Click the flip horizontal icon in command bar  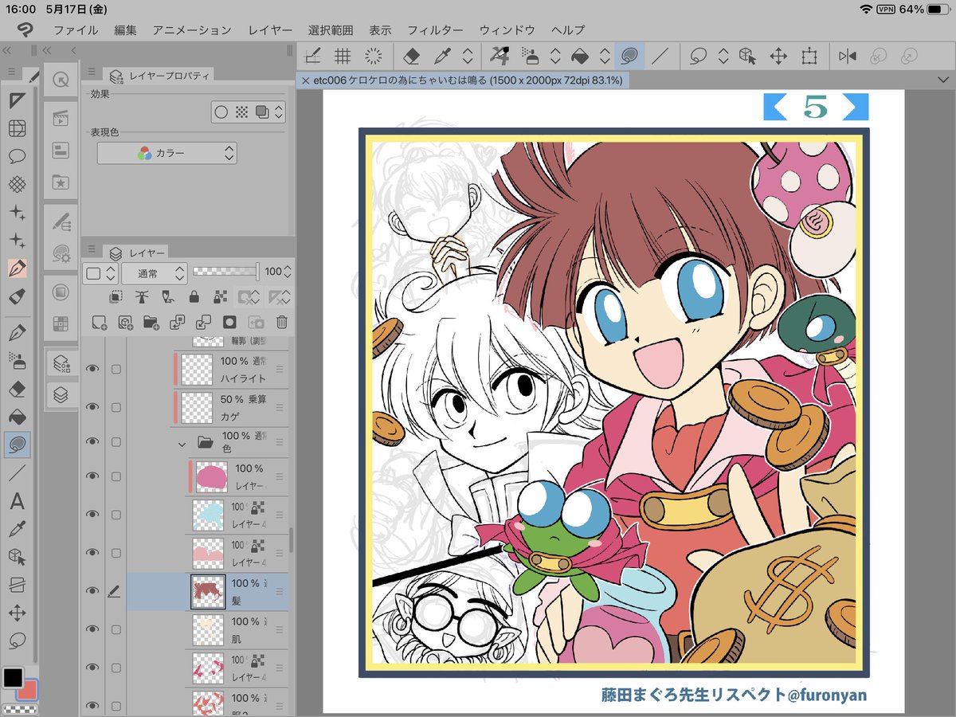(x=848, y=56)
